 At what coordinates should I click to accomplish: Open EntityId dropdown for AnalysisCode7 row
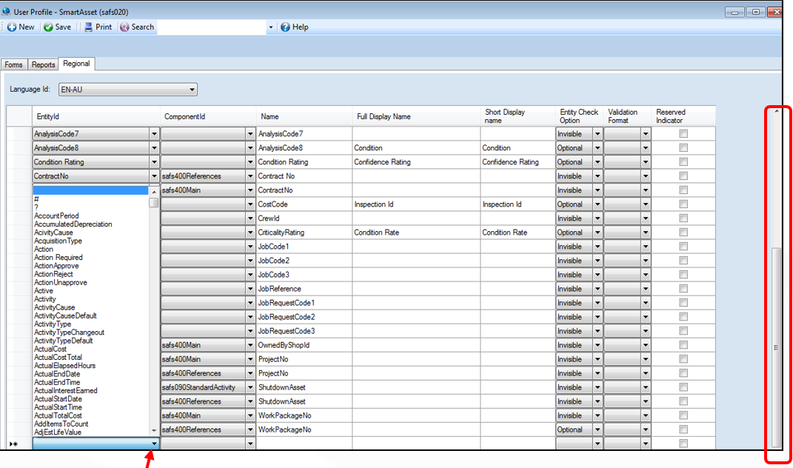[154, 134]
